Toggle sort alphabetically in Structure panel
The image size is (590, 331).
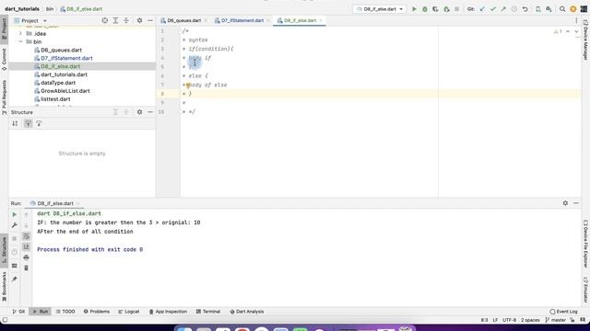pos(15,123)
